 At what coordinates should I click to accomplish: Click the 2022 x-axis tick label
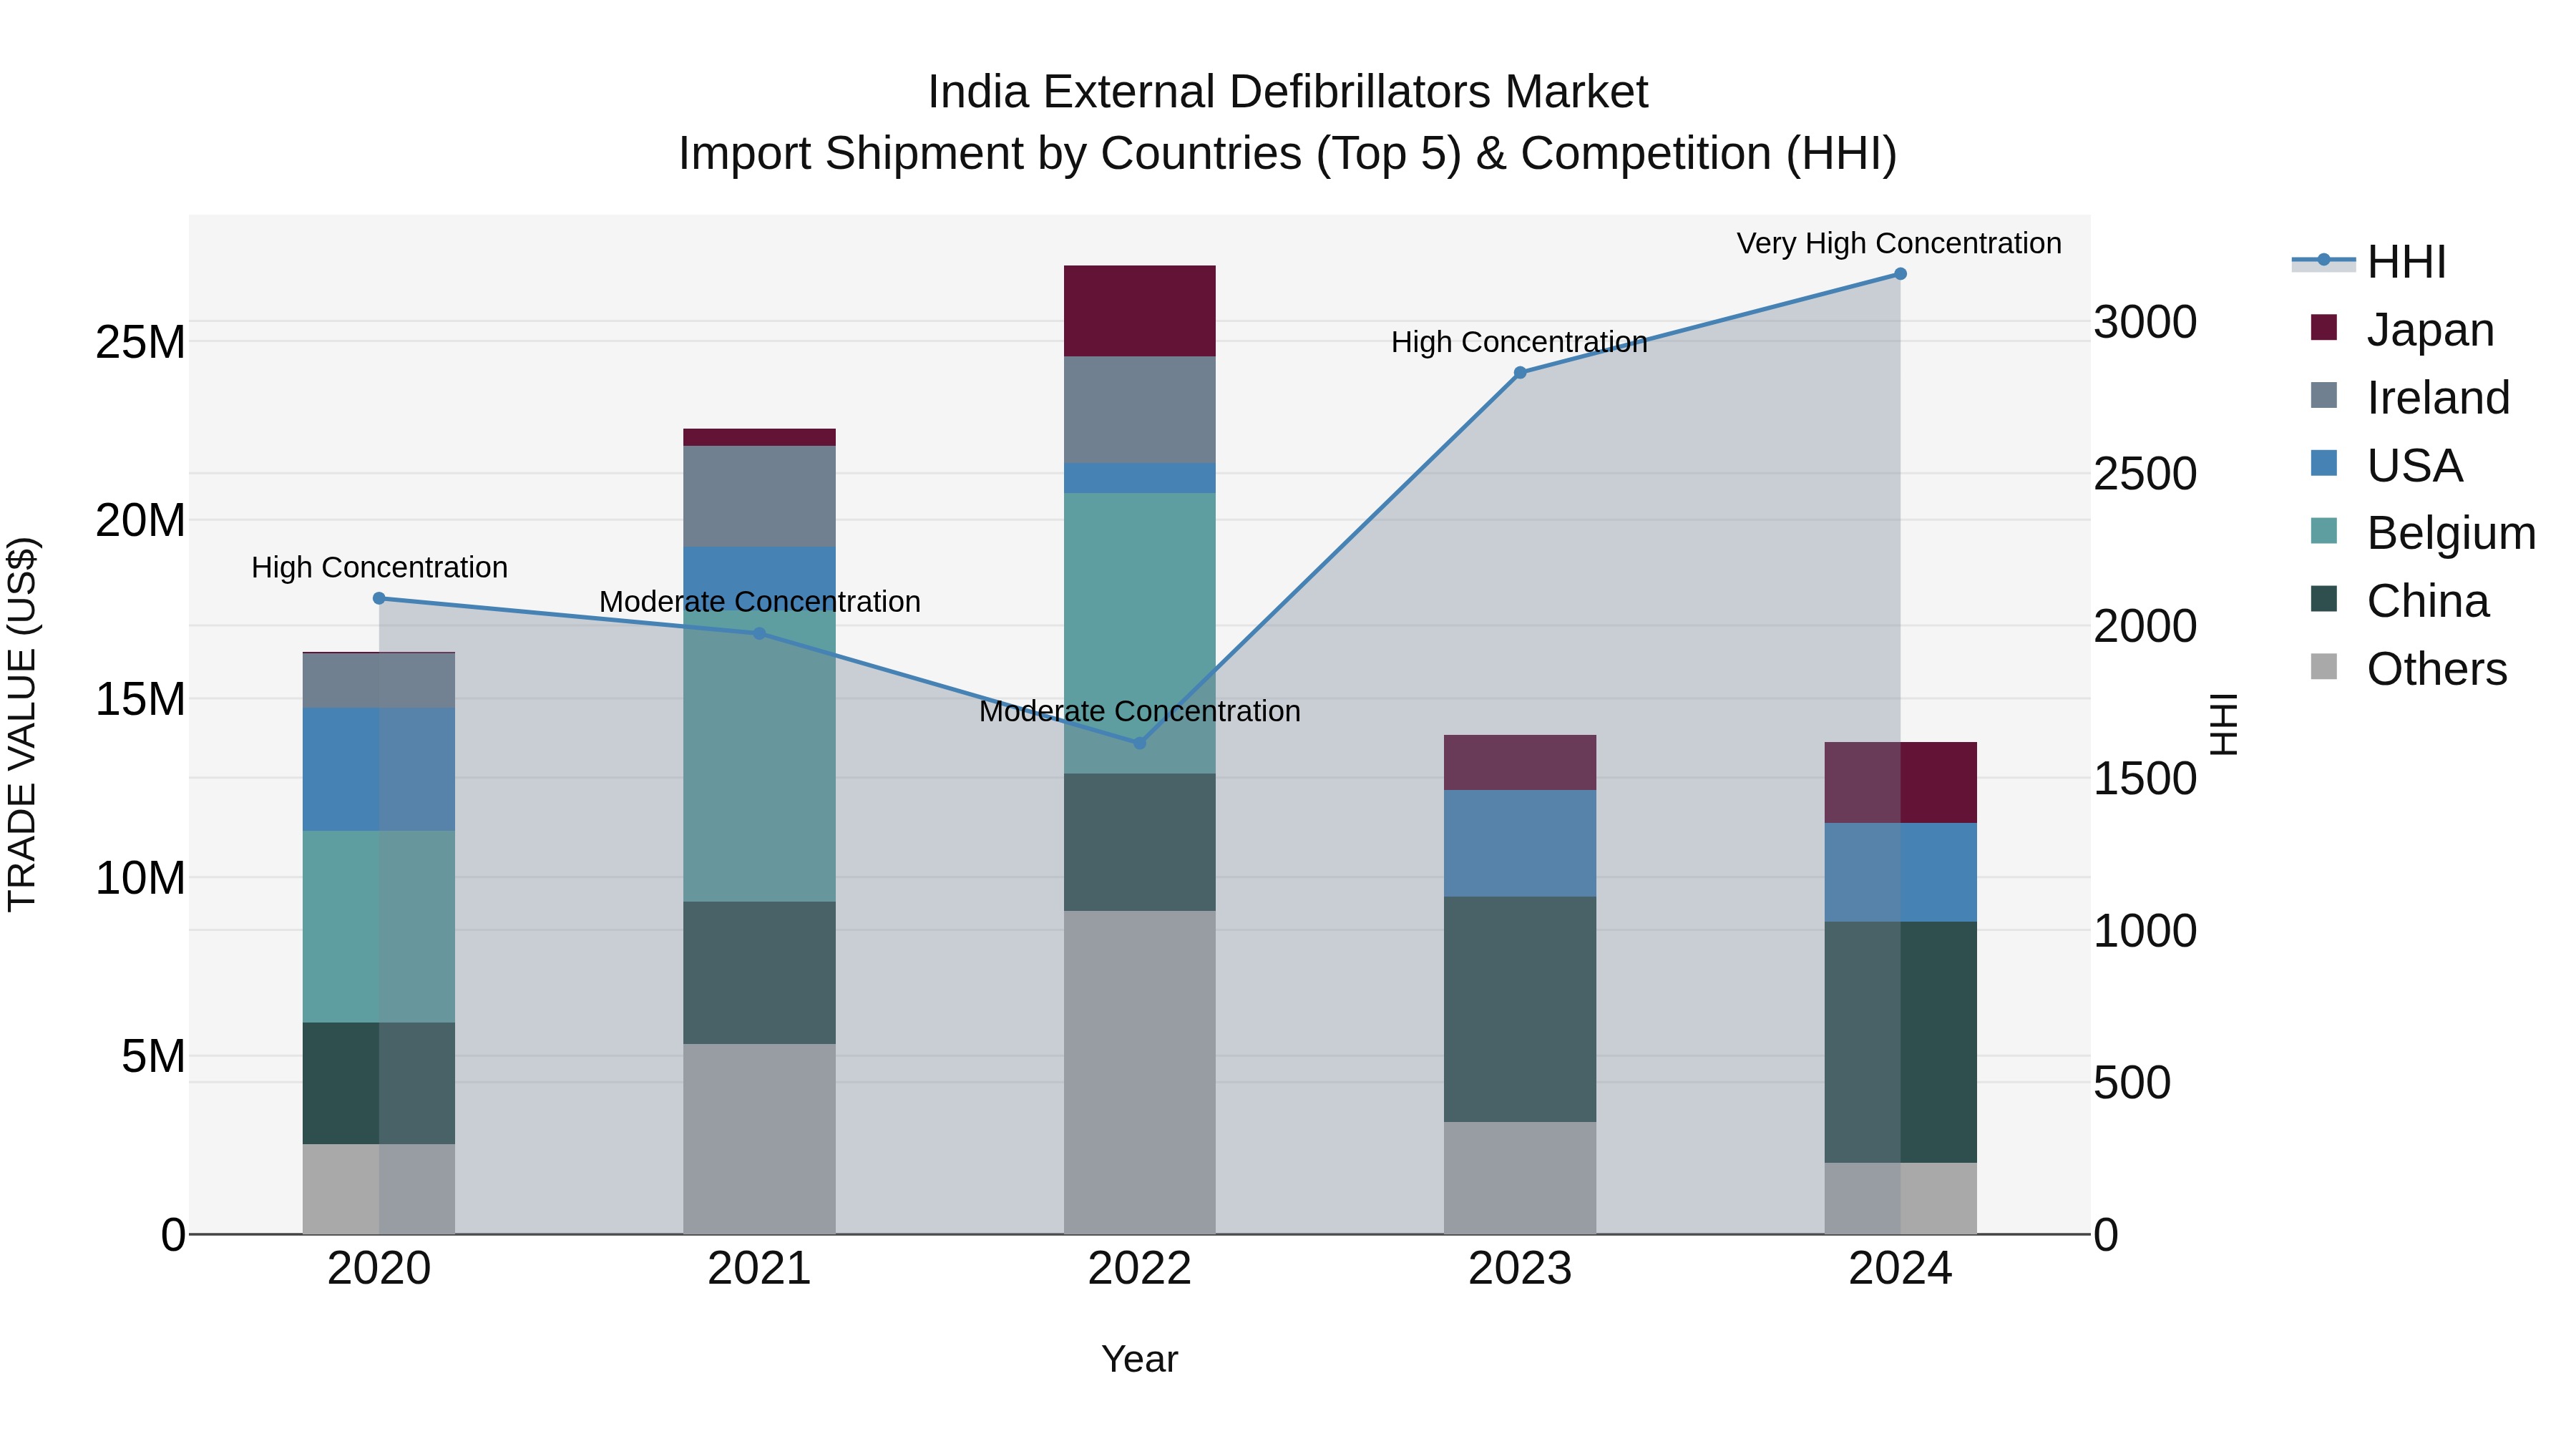coord(1139,1269)
